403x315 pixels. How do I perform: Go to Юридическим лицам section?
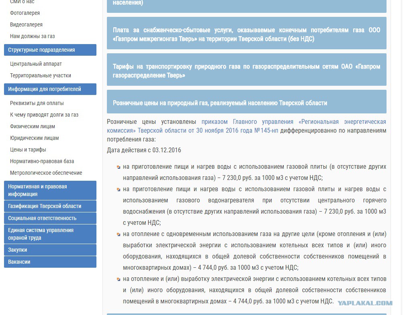click(x=35, y=138)
